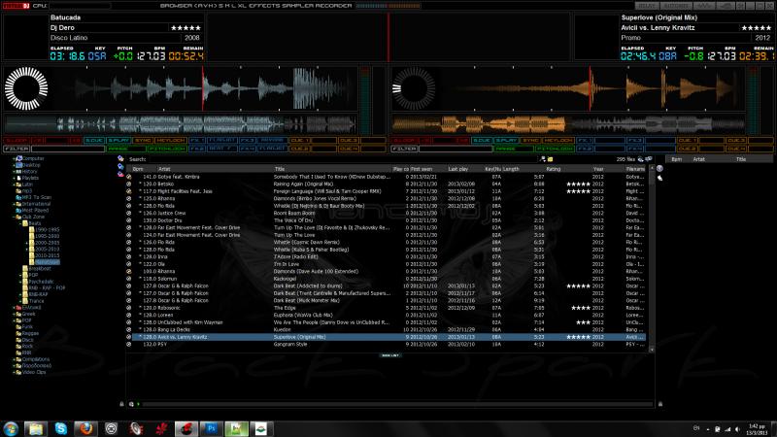Click third filter icon left of Search

[120, 174]
